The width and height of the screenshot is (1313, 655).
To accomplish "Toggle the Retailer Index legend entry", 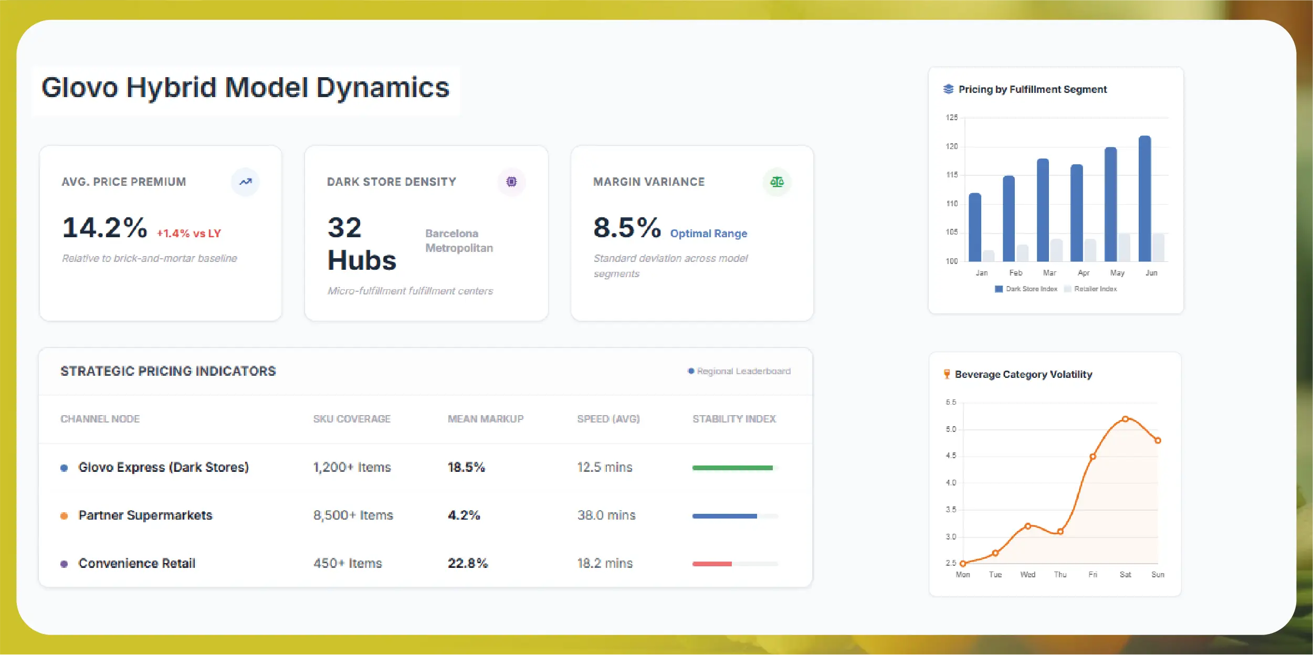I will (x=1090, y=289).
